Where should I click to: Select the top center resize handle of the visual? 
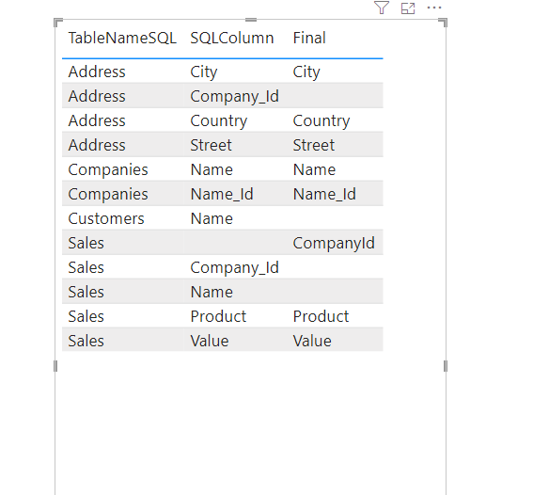click(251, 20)
